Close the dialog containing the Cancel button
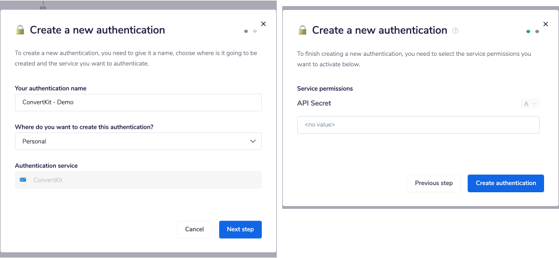This screenshot has height=258, width=559. 263,24
